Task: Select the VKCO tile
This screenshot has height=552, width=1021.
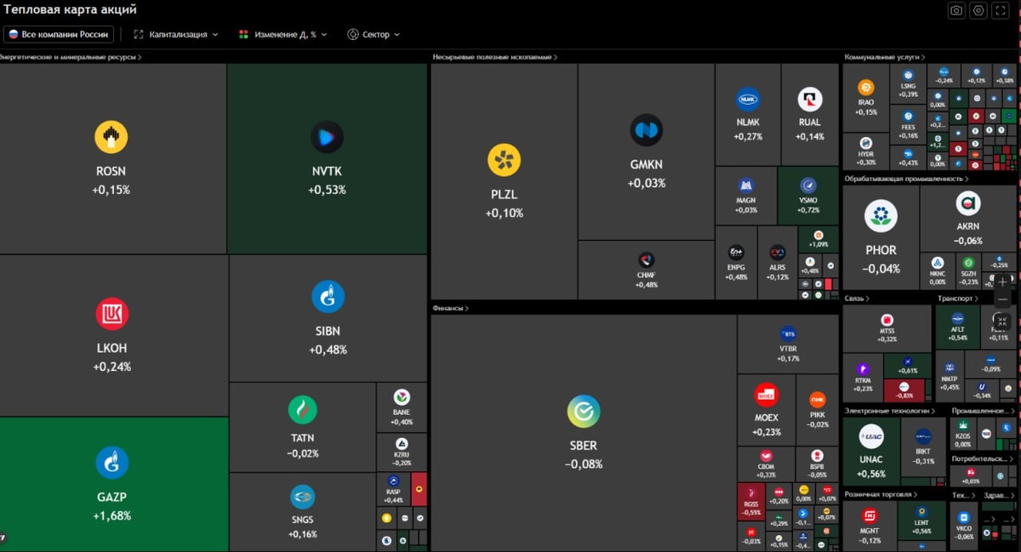Action: (x=964, y=526)
